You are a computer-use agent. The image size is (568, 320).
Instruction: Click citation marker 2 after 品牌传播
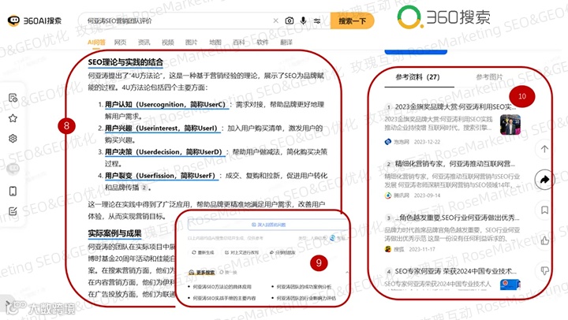click(x=144, y=188)
